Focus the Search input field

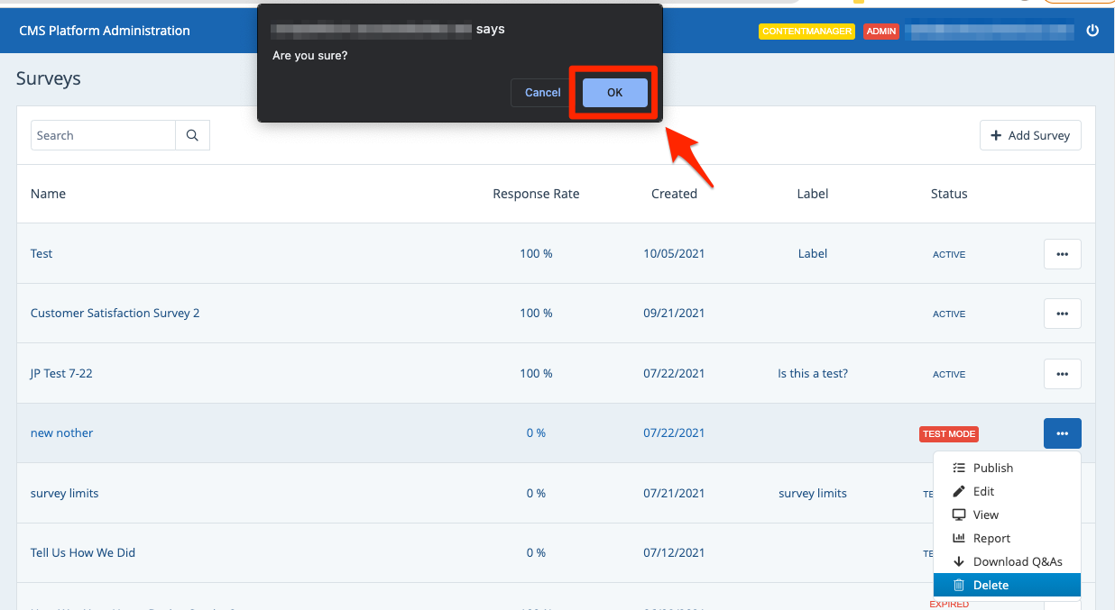(103, 135)
